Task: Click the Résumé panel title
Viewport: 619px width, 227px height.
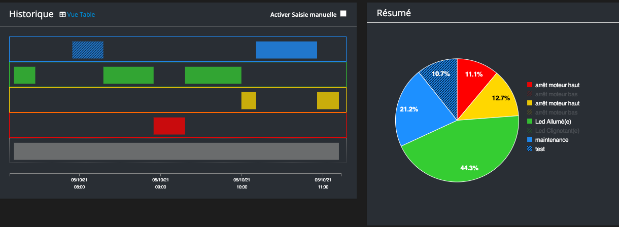Action: pyautogui.click(x=394, y=13)
